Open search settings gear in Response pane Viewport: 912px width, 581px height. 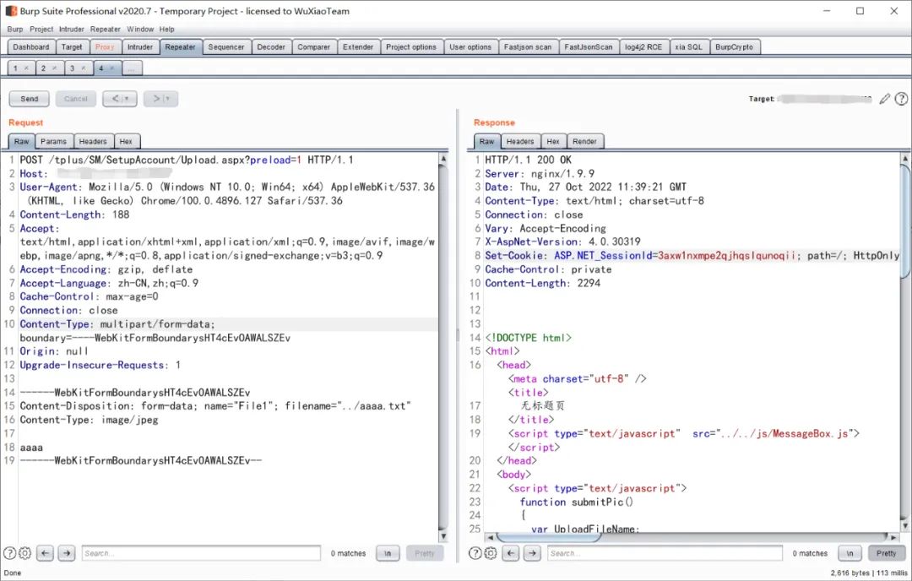coord(491,553)
